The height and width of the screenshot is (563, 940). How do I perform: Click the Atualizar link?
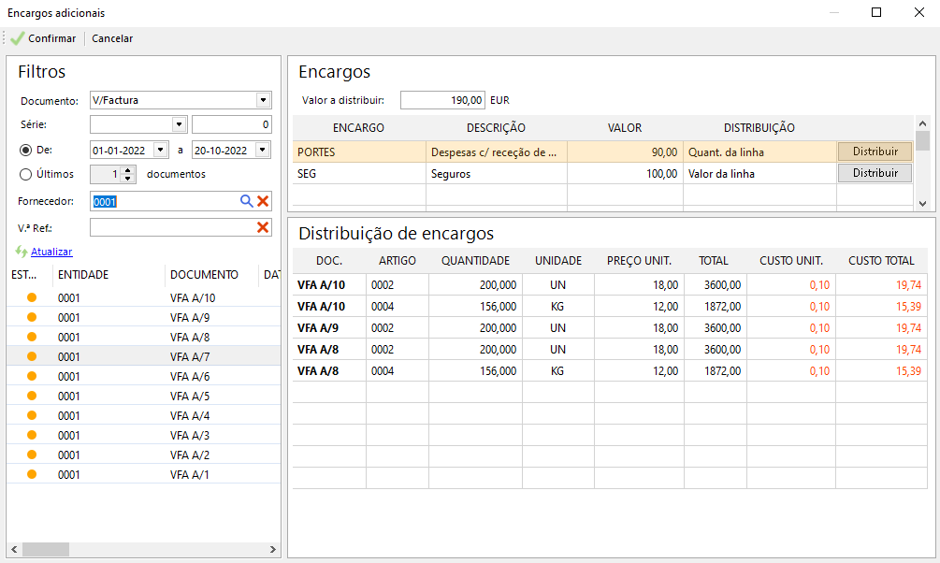coord(51,252)
